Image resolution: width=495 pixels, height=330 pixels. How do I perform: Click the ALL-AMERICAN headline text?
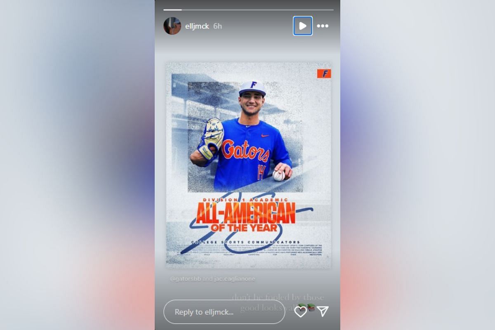(245, 213)
